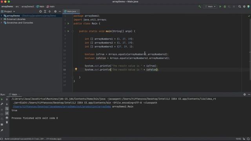The width and height of the screenshot is (251, 141).
Task: Hide the Run tool window
Action: coord(249,94)
